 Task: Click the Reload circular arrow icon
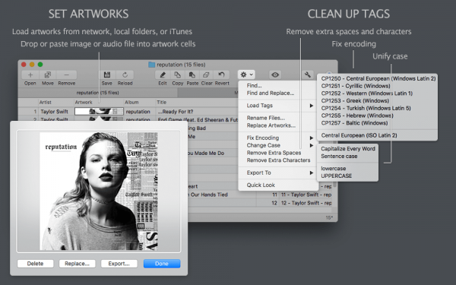(125, 75)
